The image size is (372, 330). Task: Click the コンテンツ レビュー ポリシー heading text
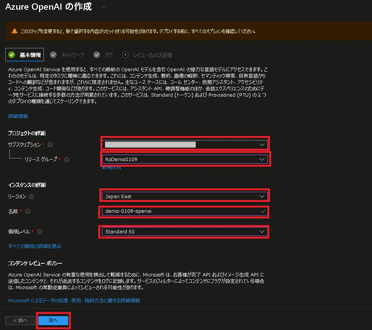point(35,263)
